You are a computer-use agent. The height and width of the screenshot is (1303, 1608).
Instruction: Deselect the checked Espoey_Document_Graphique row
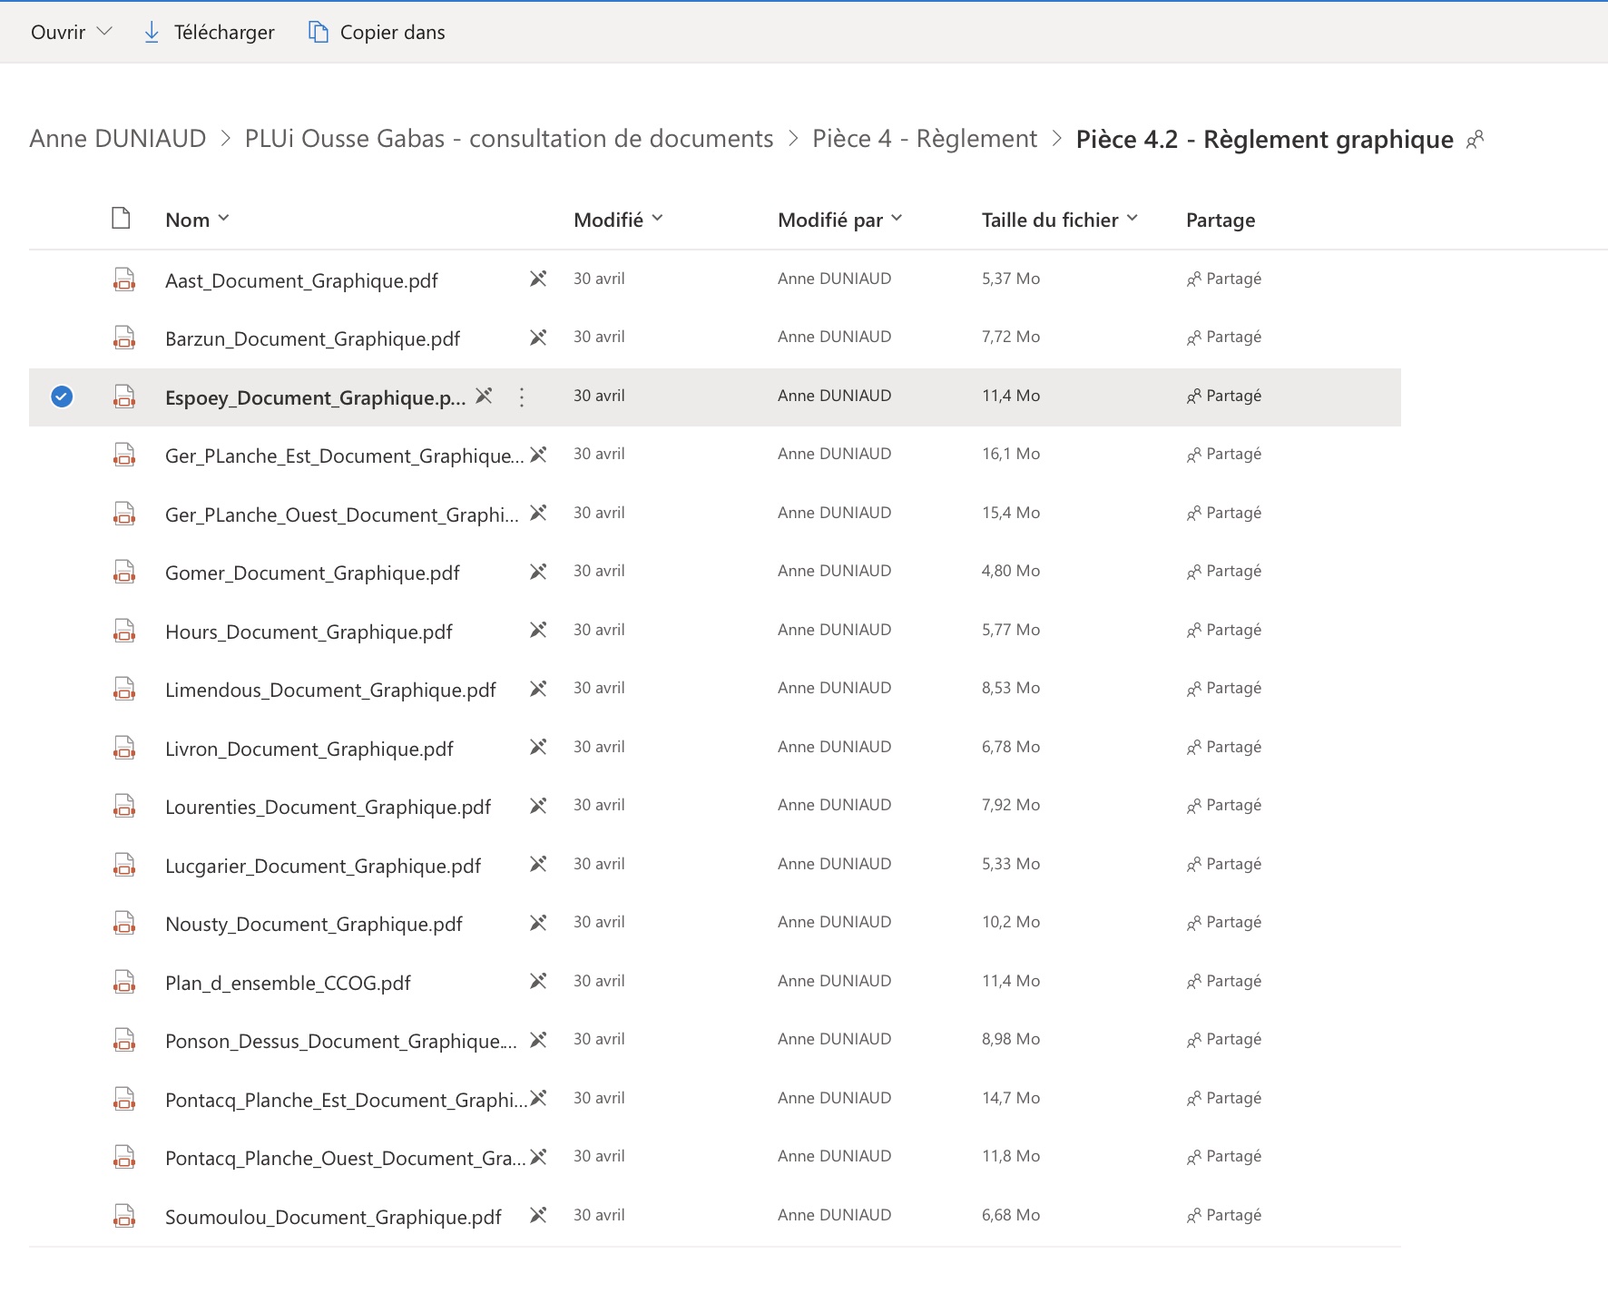click(x=62, y=397)
